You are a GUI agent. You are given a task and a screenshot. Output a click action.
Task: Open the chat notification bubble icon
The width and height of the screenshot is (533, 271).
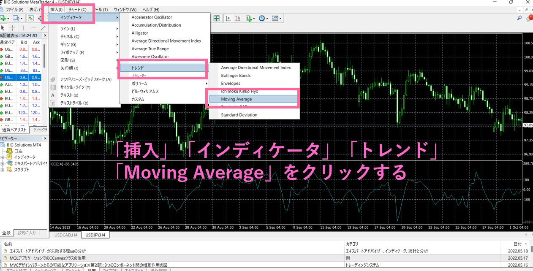(530, 18)
